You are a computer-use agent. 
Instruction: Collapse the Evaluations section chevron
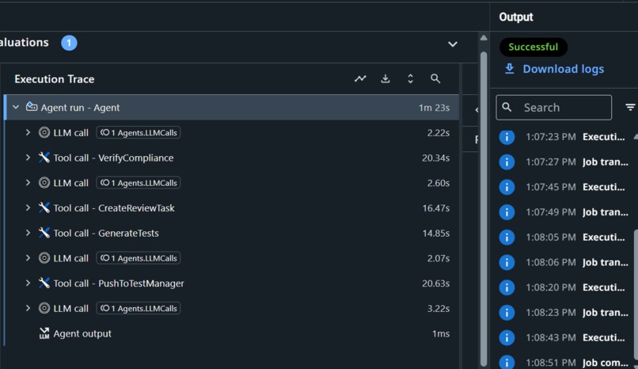coord(453,44)
